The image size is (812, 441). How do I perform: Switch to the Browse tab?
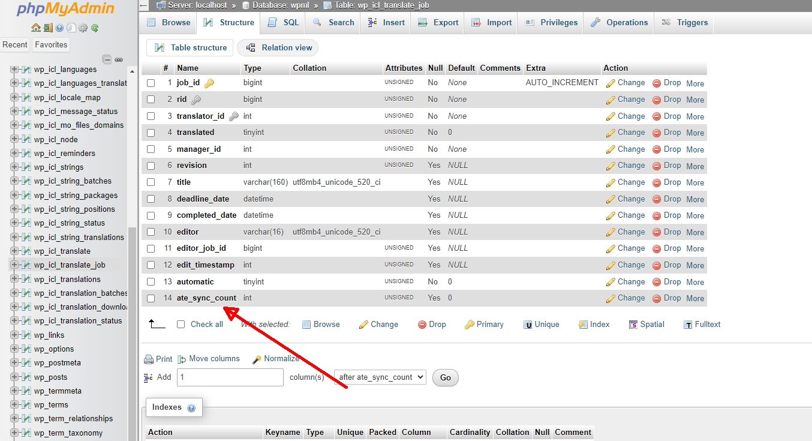click(169, 23)
